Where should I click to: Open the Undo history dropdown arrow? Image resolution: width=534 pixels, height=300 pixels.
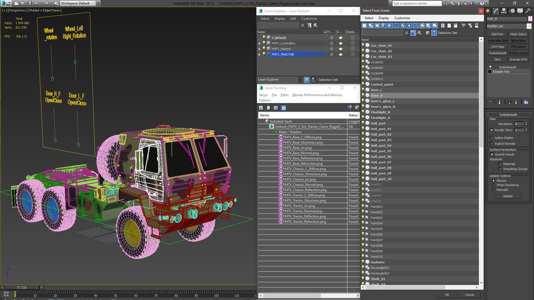point(41,3)
